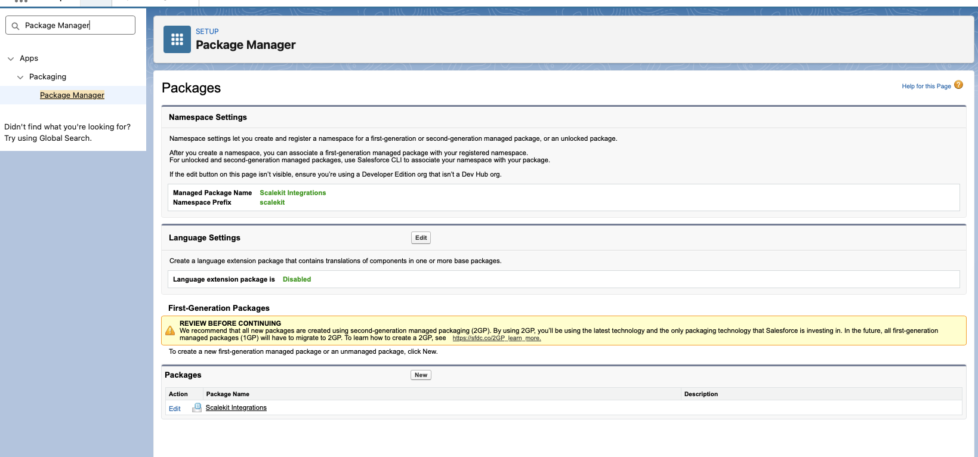Collapse the Packaging tree node
This screenshot has height=457, width=978.
click(x=20, y=77)
